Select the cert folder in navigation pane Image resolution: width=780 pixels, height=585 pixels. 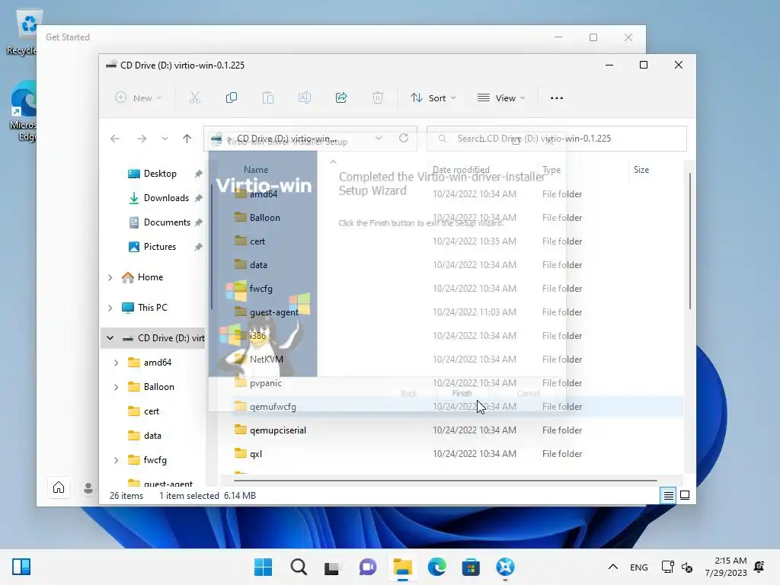point(152,411)
